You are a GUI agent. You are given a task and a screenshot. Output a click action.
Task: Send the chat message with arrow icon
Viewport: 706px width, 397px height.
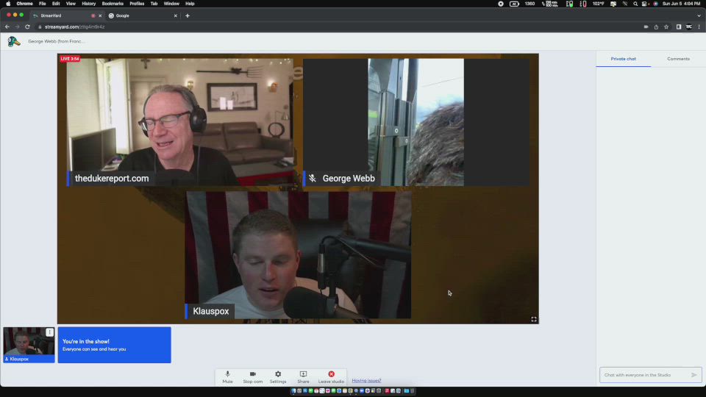click(x=693, y=375)
